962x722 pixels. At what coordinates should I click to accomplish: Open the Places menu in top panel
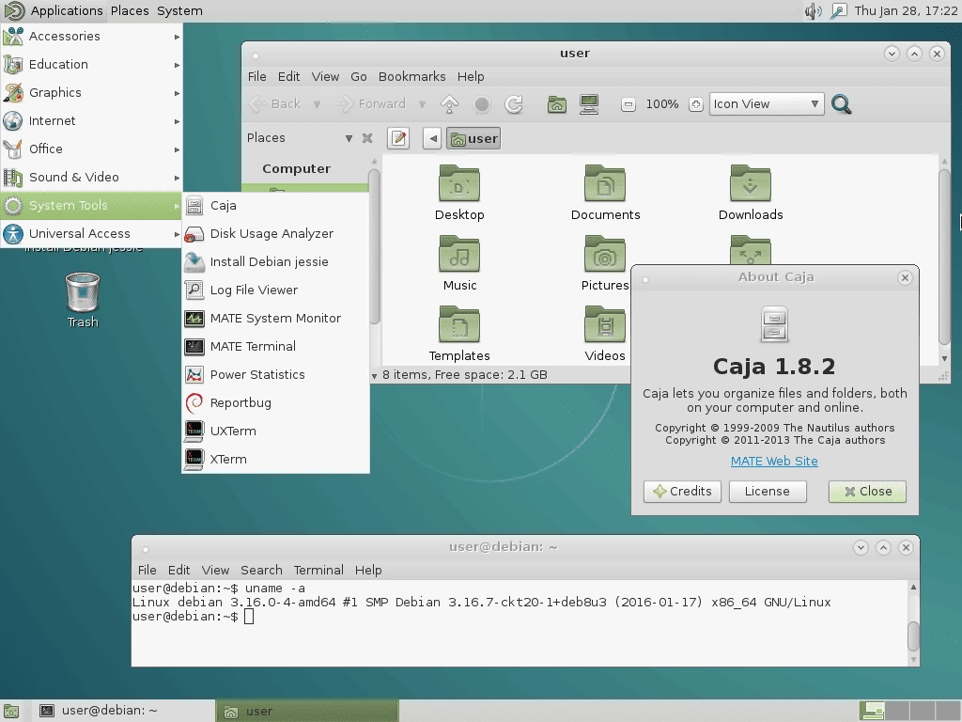pos(130,11)
